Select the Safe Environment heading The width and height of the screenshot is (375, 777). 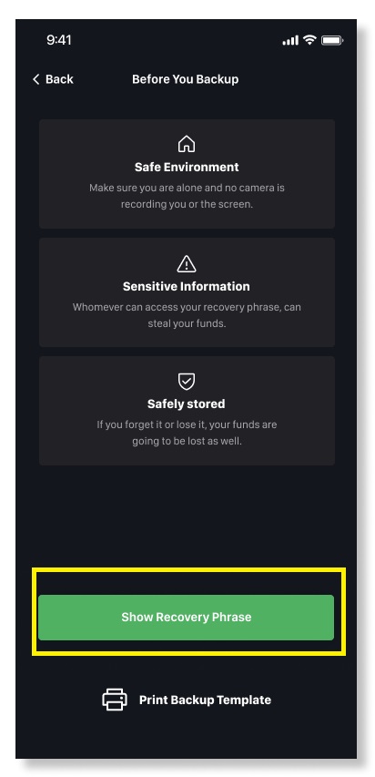(187, 167)
